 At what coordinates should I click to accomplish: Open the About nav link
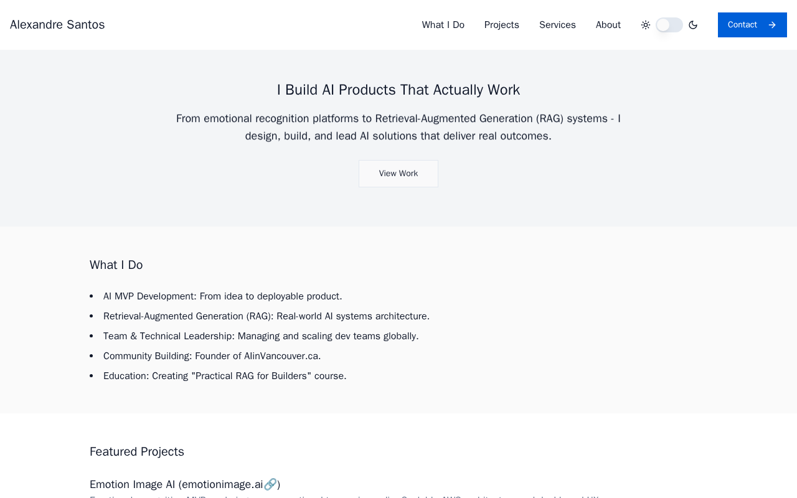coord(608,25)
